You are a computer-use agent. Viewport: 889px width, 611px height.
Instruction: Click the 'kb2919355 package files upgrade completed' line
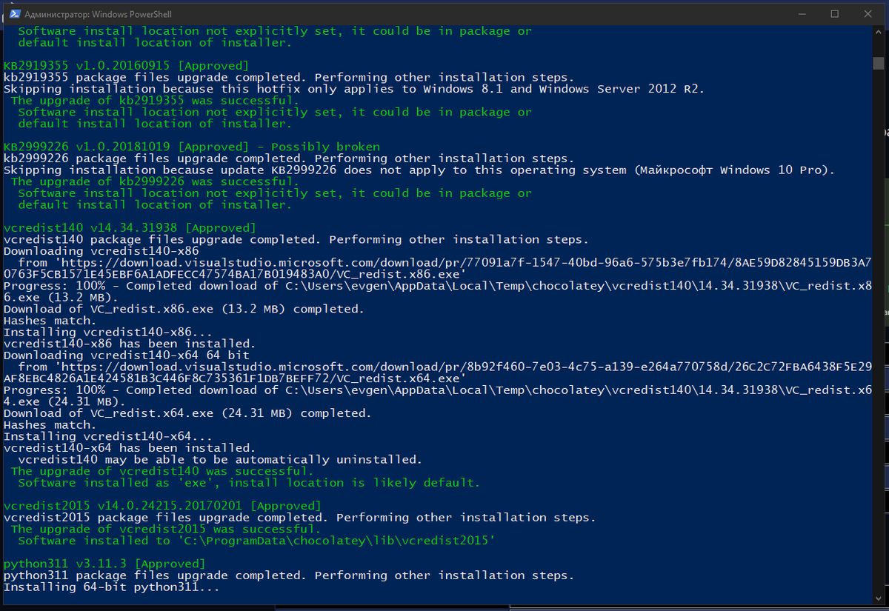[289, 77]
